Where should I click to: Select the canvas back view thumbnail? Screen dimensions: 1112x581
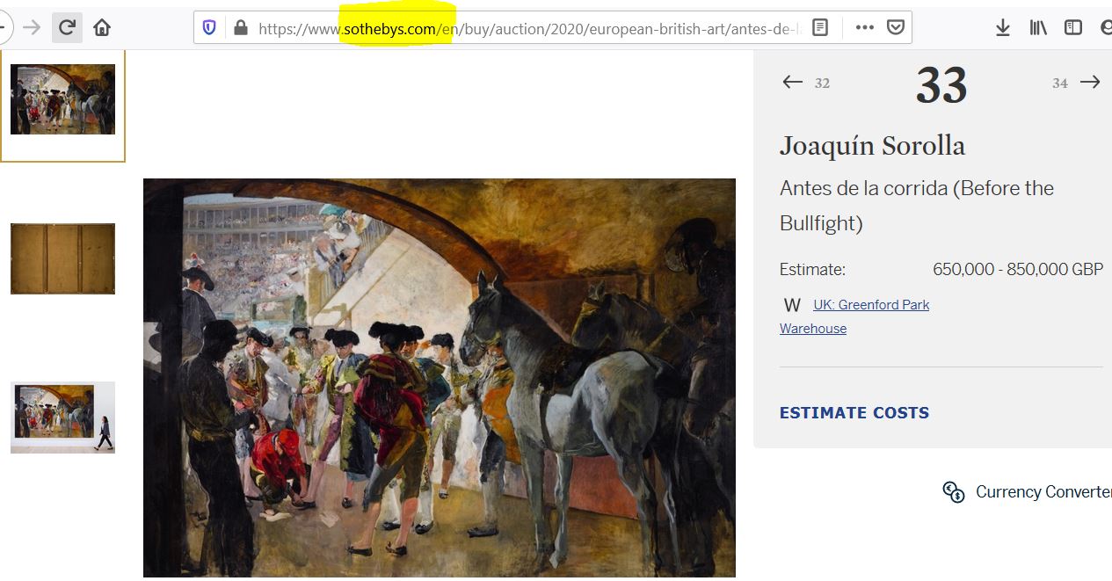[x=62, y=258]
